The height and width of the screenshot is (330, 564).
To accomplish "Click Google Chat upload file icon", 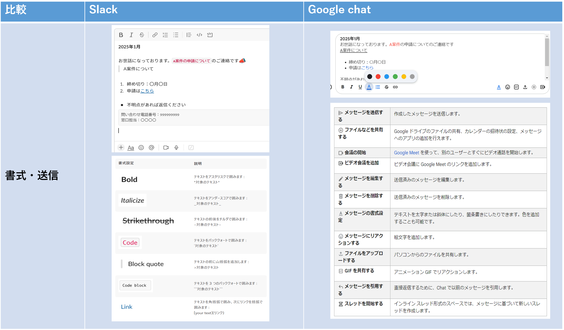I will click(x=525, y=87).
